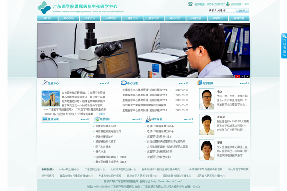
Task: Click the telephone icon beside the hotline number
Action: 190,4
